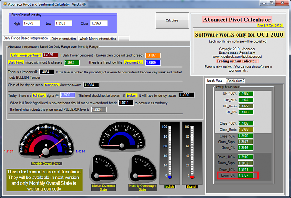Click the Monthly Overall State gauge
This screenshot has height=198, width=291.
tap(46, 142)
